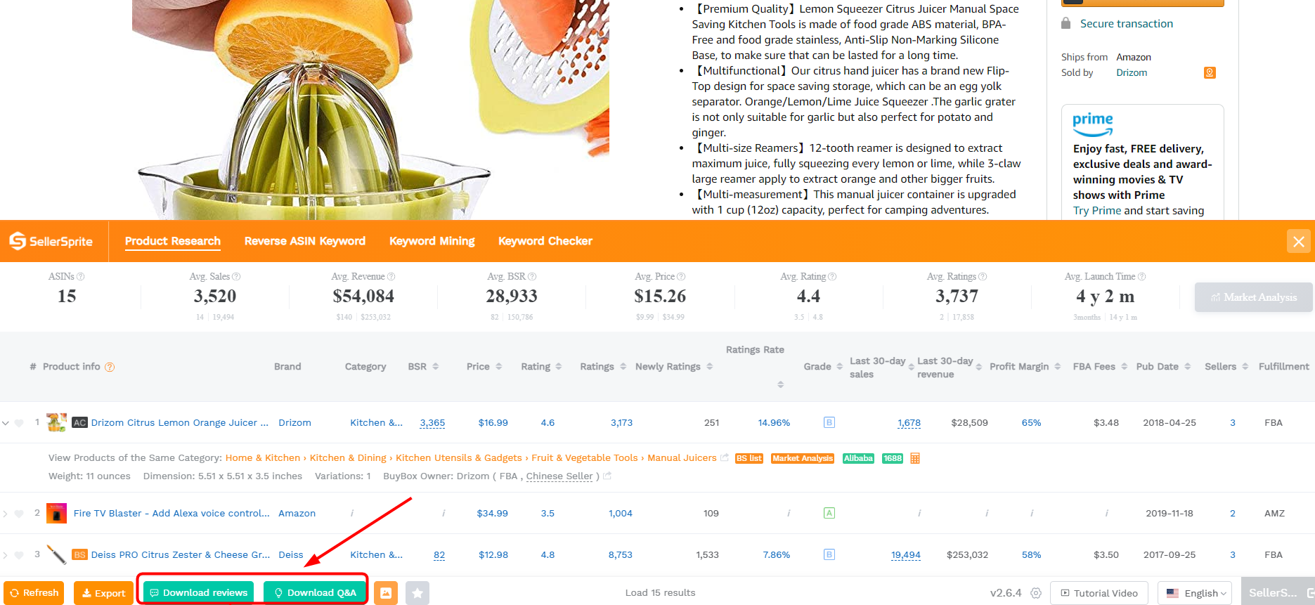Click Drizom seller link in Sold by

(x=1132, y=72)
